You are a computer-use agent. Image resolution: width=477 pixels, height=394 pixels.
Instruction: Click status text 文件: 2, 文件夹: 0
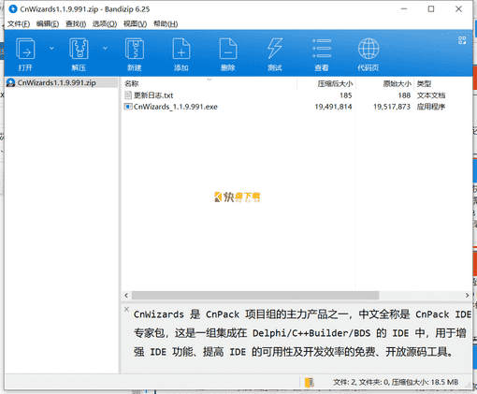pos(361,382)
